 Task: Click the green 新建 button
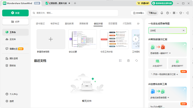coord(15,13)
